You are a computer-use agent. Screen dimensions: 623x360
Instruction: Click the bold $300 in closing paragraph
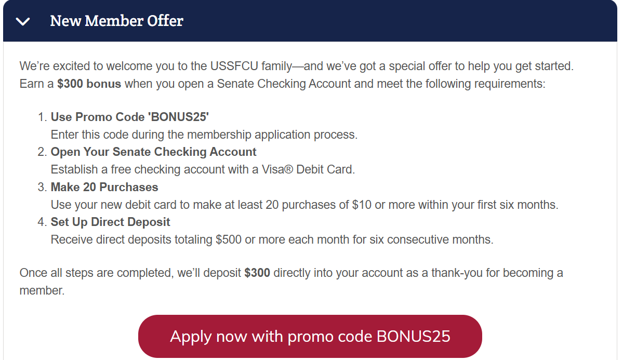[x=257, y=273]
